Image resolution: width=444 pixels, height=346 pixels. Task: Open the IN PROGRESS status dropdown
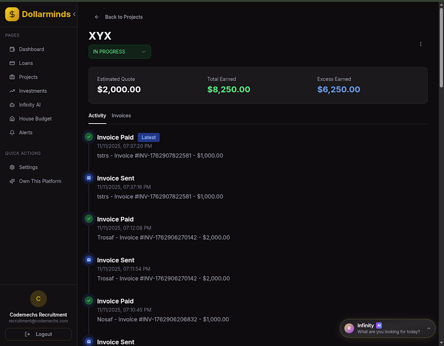tap(119, 52)
